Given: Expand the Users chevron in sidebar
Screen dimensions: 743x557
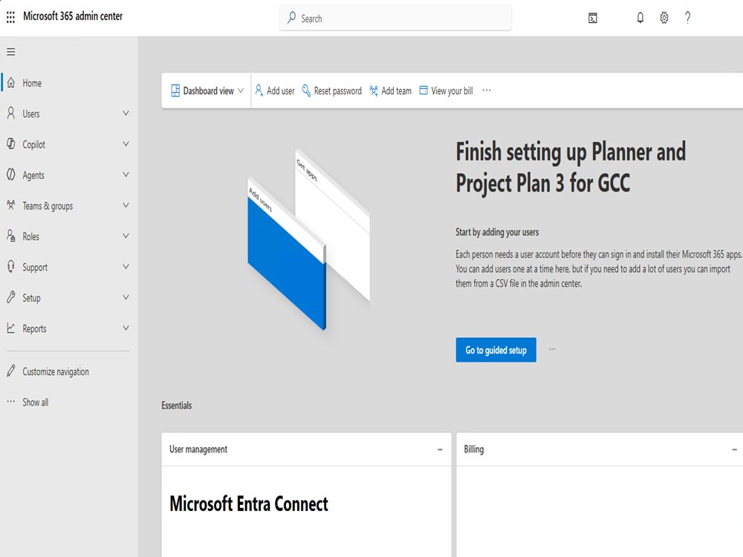Looking at the screenshot, I should (x=126, y=113).
